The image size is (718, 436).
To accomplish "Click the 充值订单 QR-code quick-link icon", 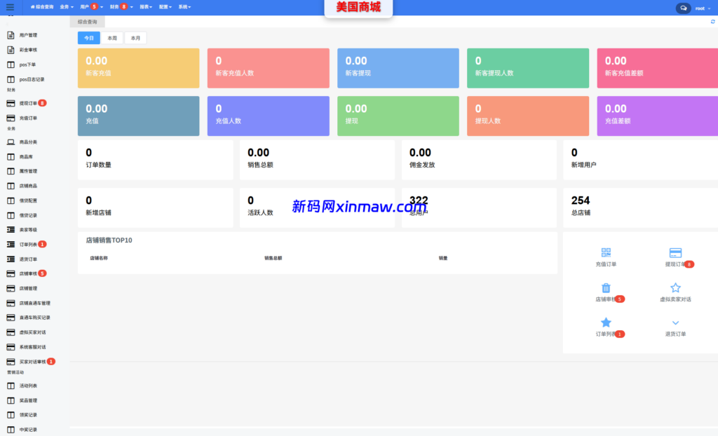I will click(606, 252).
